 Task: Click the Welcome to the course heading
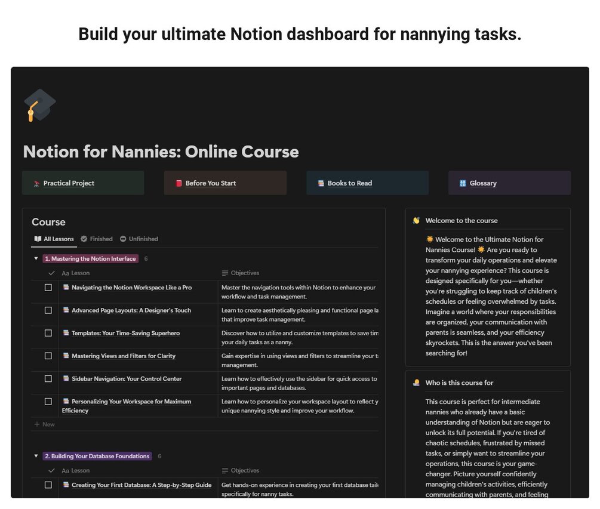click(461, 221)
